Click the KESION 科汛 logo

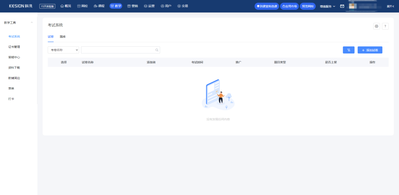coord(21,6)
